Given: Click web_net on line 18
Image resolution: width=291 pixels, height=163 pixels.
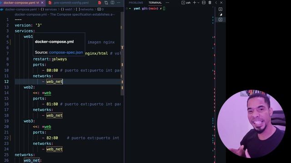Looking at the screenshot, I should pos(55,115).
